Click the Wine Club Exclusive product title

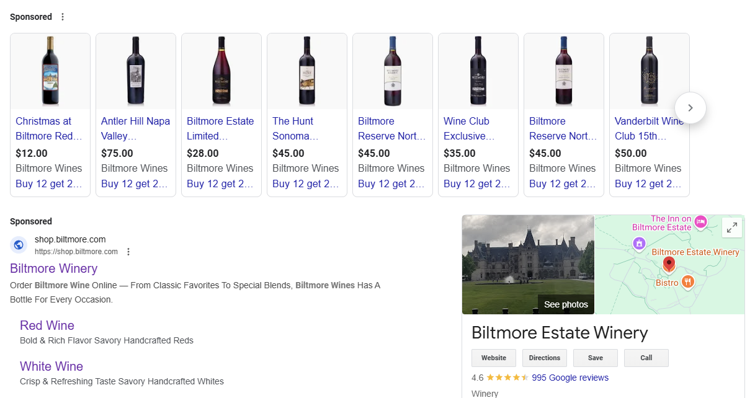(x=469, y=128)
